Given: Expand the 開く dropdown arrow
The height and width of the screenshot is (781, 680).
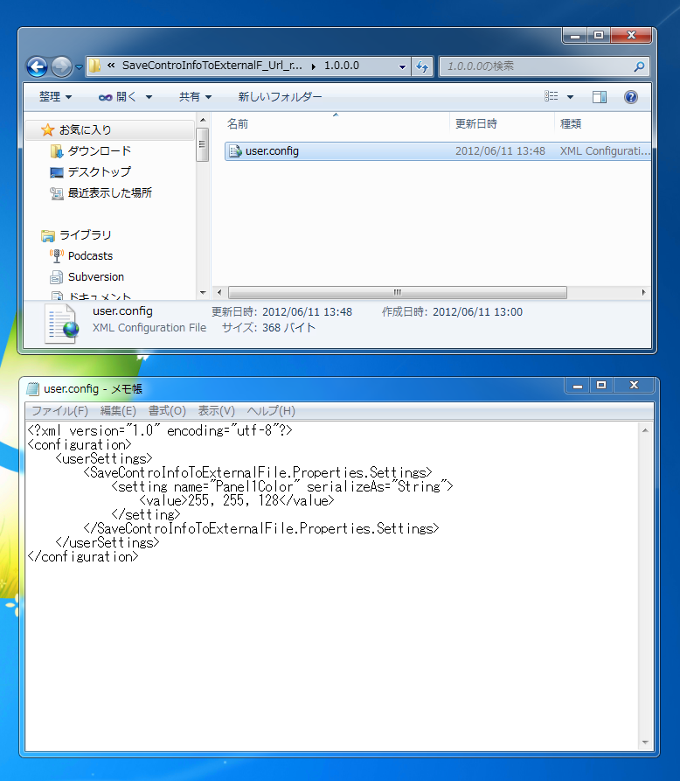Looking at the screenshot, I should point(149,97).
